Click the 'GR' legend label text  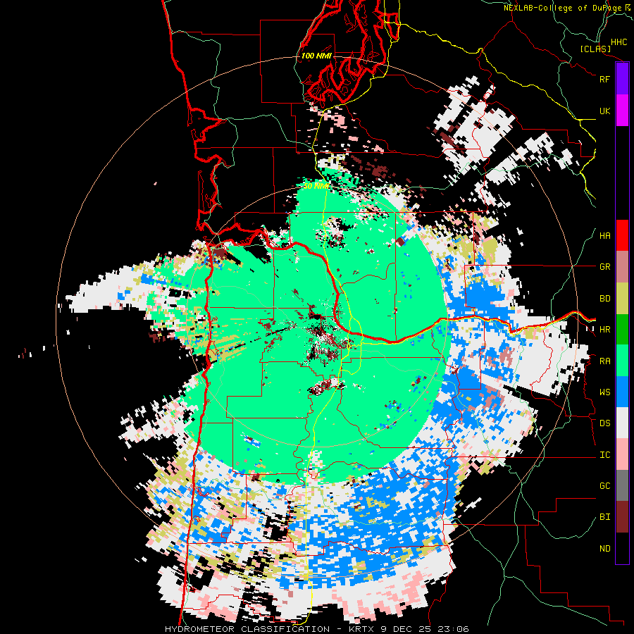pyautogui.click(x=604, y=267)
